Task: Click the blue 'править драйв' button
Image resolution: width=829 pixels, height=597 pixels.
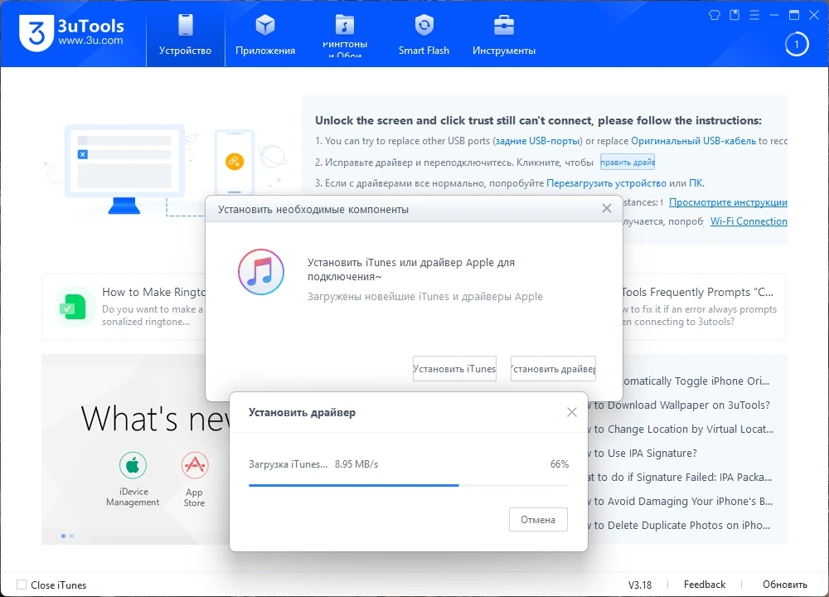Action: coord(628,162)
